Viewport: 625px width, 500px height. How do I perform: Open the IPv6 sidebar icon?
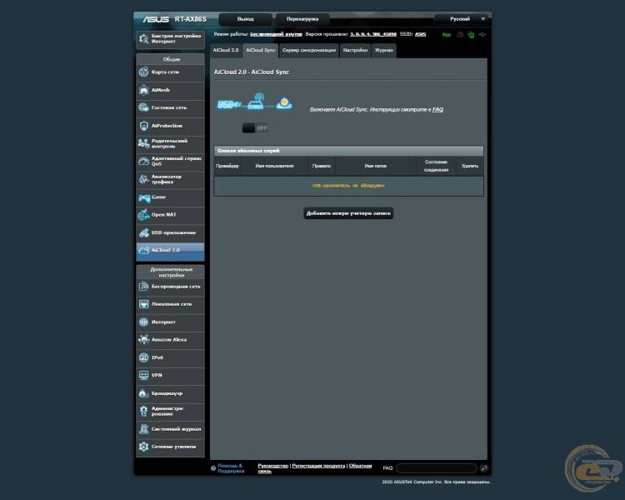coord(143,357)
